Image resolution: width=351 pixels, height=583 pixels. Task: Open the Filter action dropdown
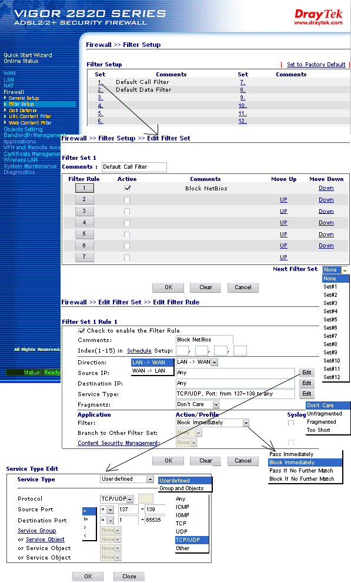[213, 423]
